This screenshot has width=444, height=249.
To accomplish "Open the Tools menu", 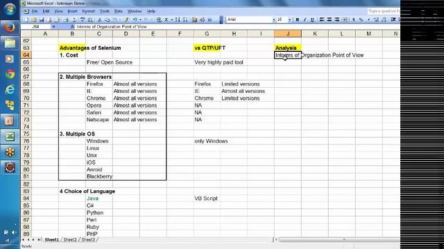I will click(105, 11).
